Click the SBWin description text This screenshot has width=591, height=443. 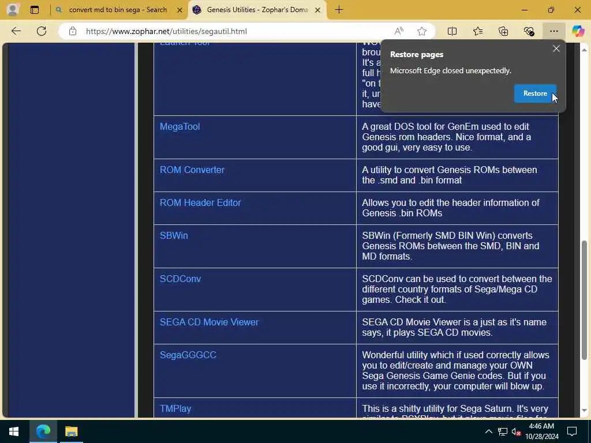point(451,246)
